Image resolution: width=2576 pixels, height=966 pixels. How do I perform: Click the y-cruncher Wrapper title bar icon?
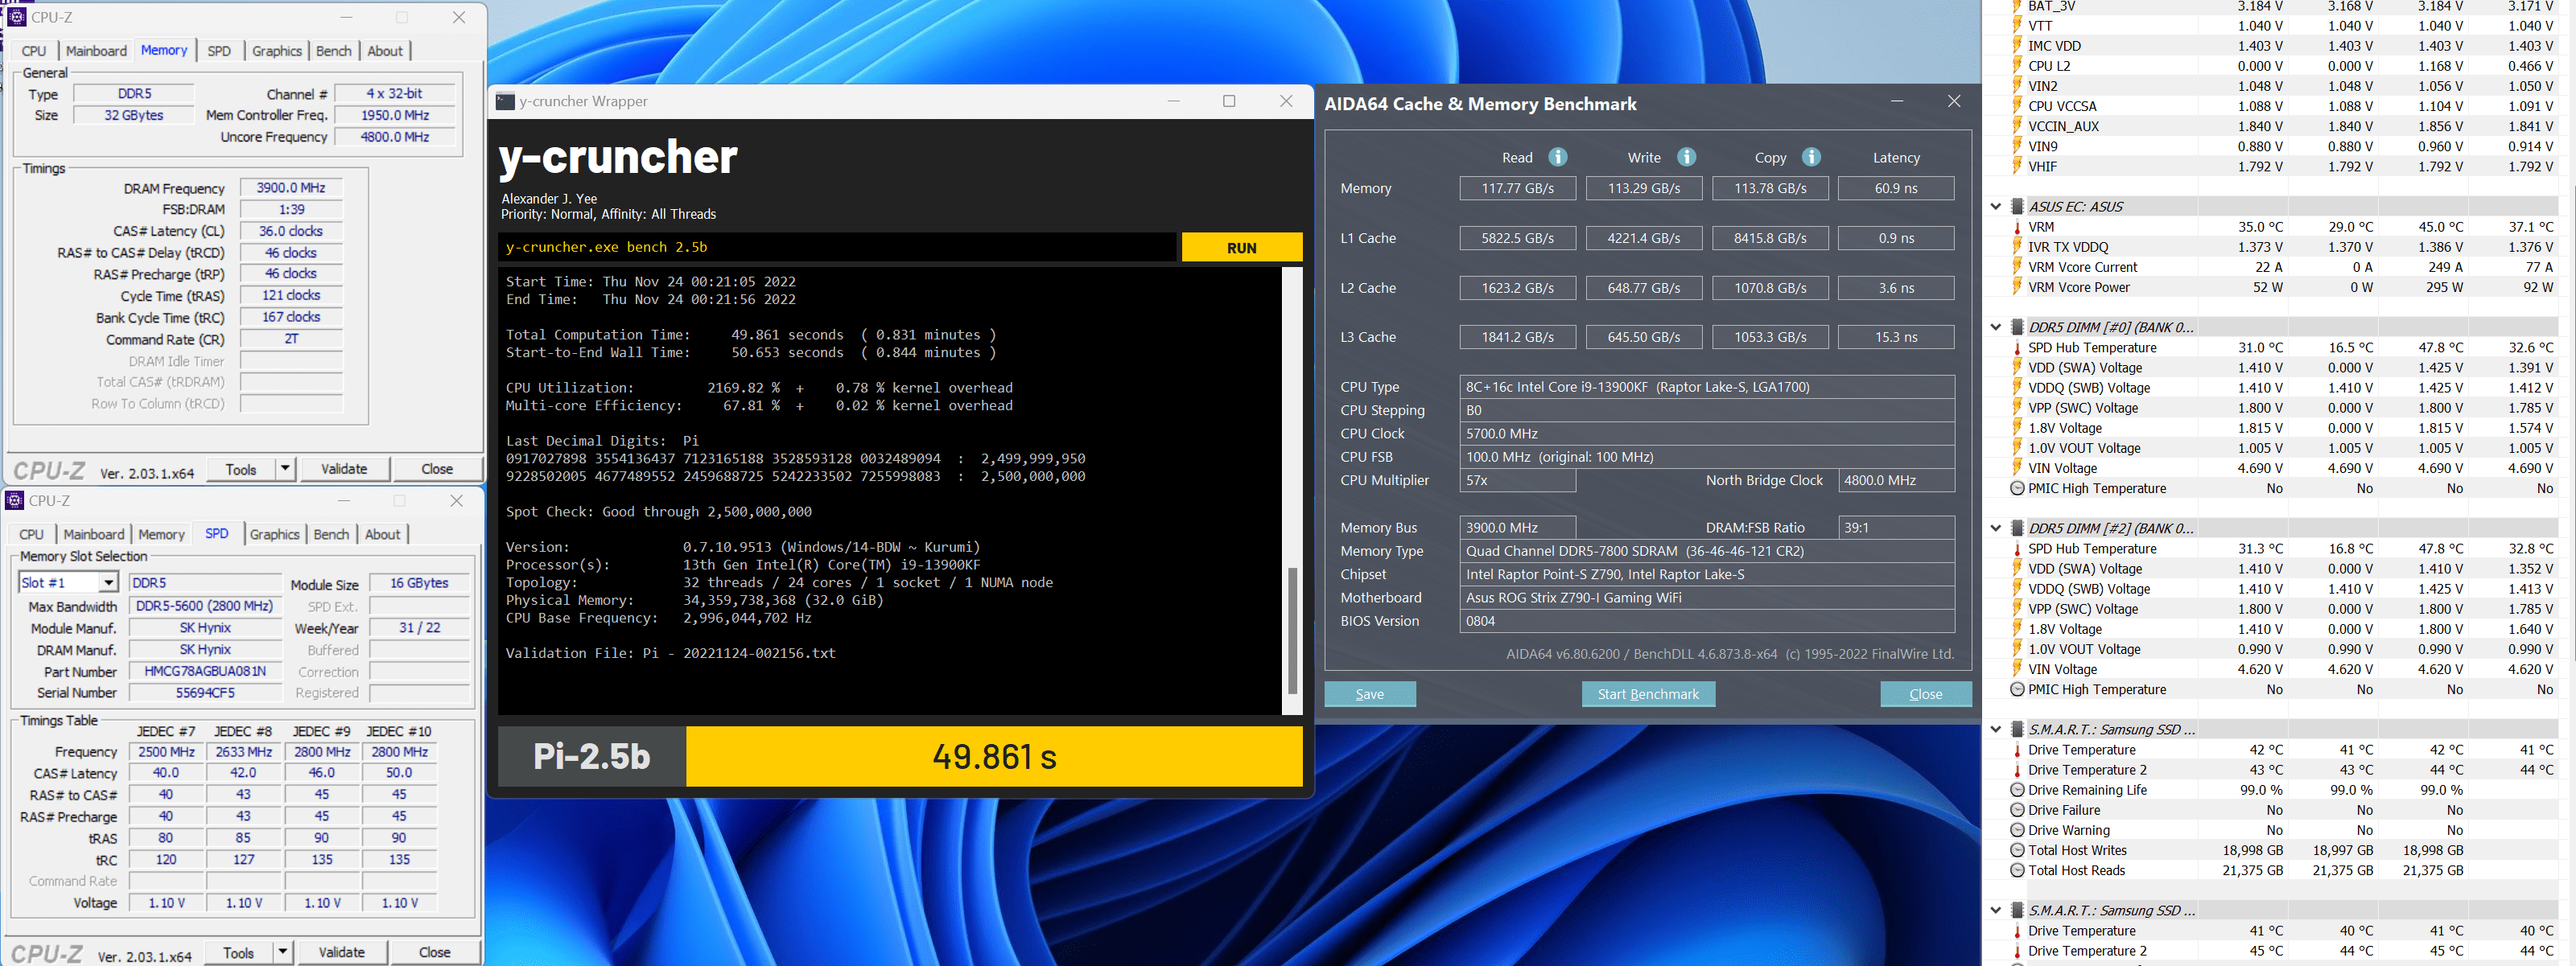click(505, 101)
